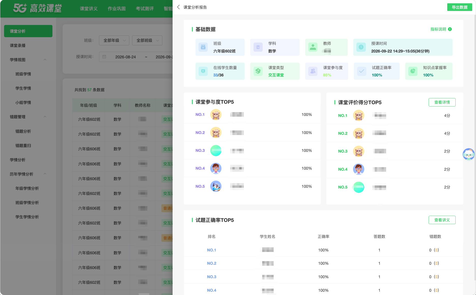
Task: Click the 查看讲义 button
Action: (442, 220)
